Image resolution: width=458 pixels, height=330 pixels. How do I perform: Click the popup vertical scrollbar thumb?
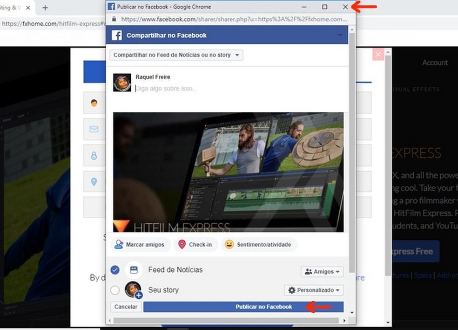[352, 153]
